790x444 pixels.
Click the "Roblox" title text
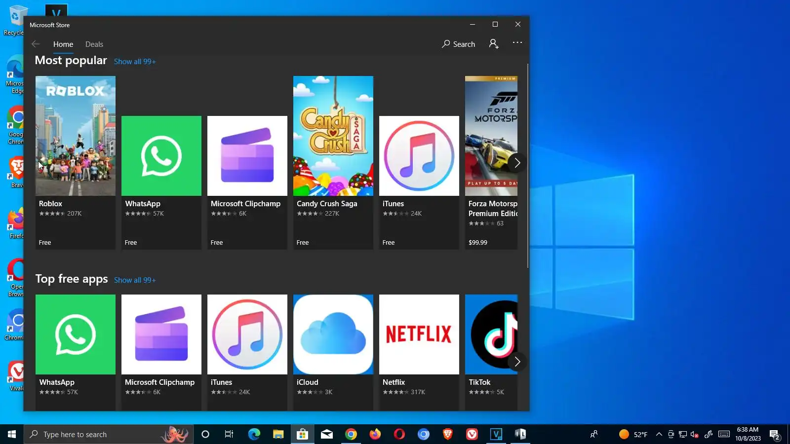point(50,204)
